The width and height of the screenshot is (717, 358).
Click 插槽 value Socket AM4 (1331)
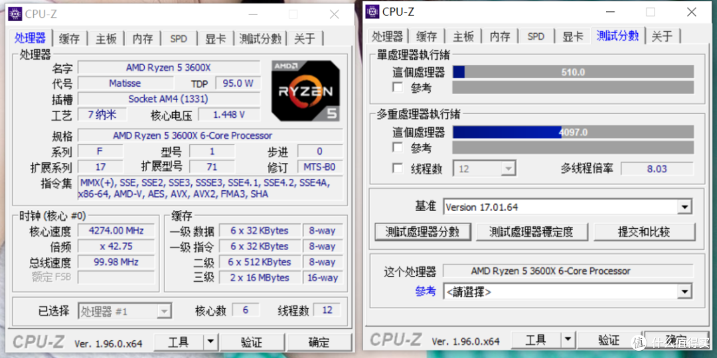(x=169, y=99)
